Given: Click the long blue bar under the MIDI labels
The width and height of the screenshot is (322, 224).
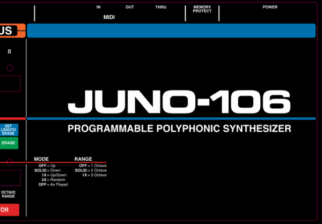Looking at the screenshot, I should (x=171, y=31).
